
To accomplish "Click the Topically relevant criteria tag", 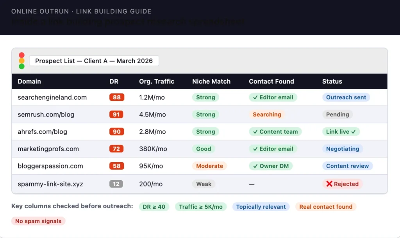I will [261, 207].
